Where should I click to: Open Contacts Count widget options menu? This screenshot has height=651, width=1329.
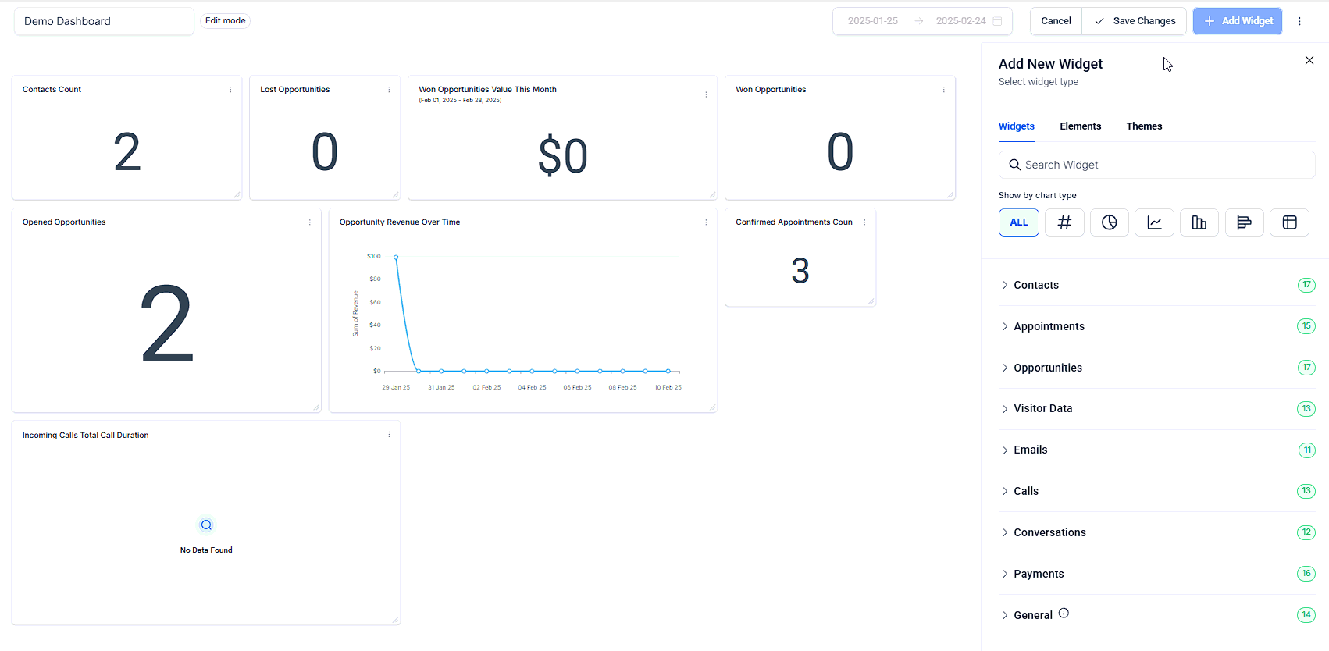click(230, 90)
